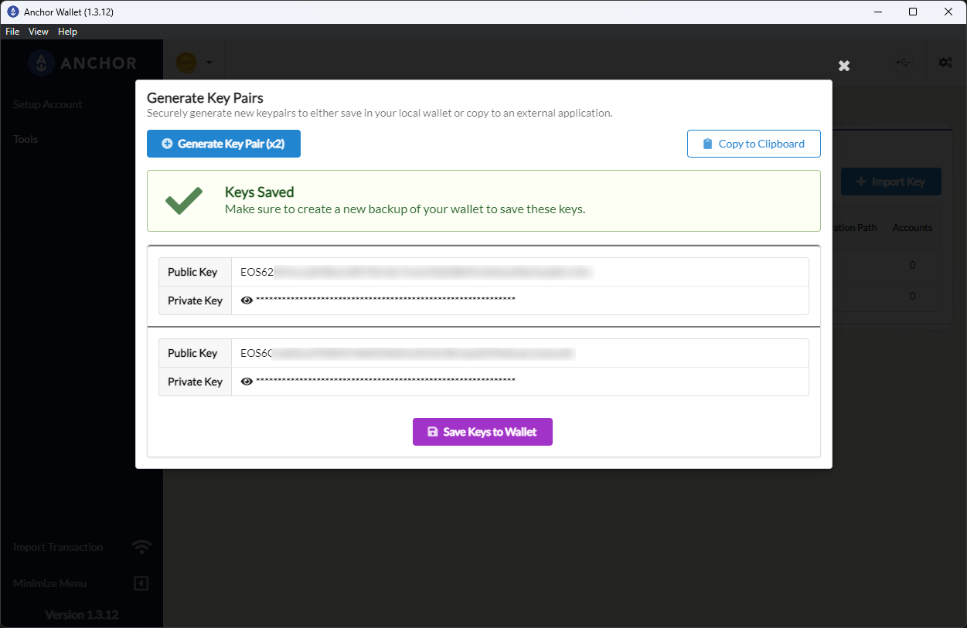Dismiss the dialog with the X icon

click(843, 66)
